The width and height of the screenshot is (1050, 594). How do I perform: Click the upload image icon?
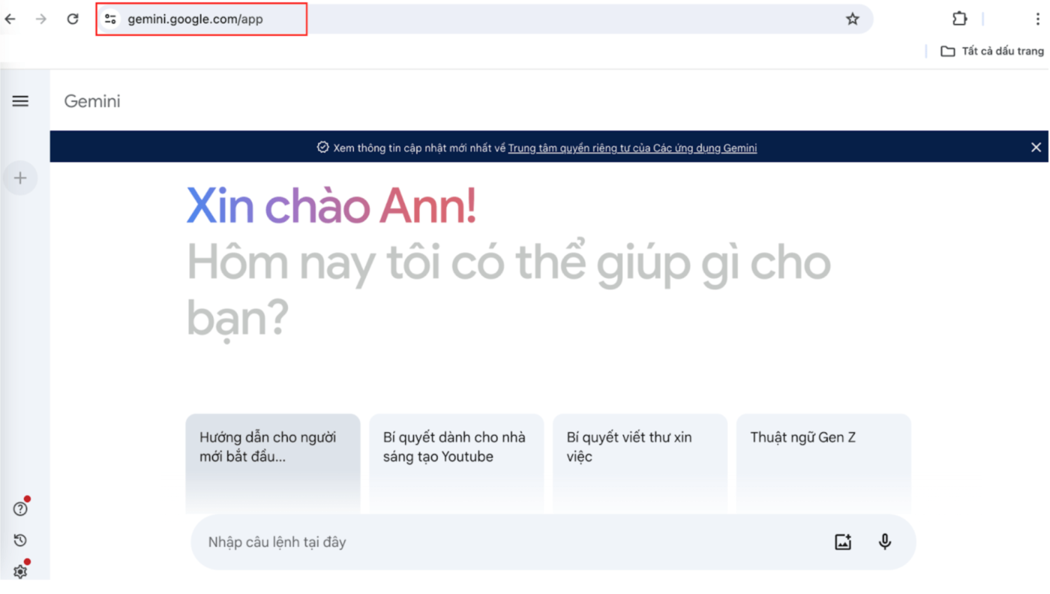click(843, 542)
